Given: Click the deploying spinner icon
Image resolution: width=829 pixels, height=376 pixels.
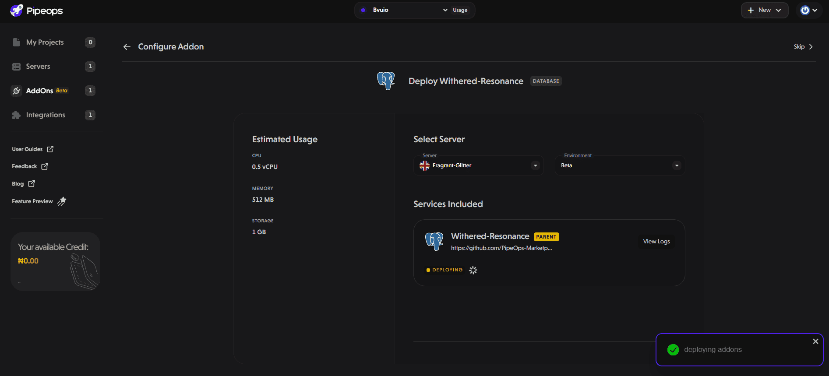Looking at the screenshot, I should 473,270.
